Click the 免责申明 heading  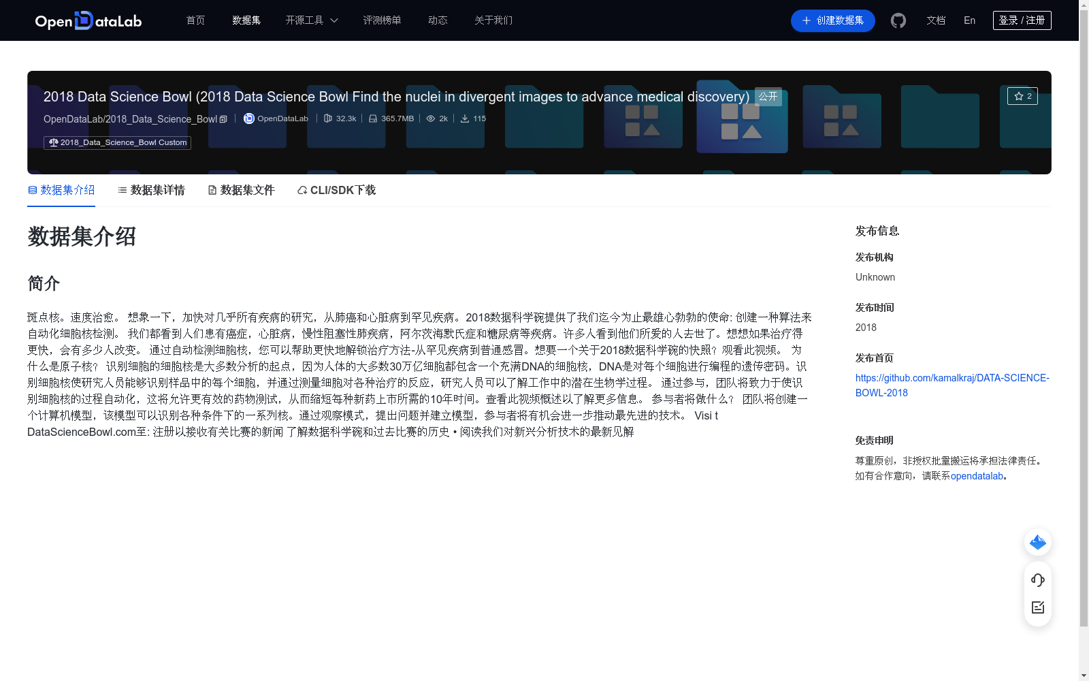(x=875, y=441)
